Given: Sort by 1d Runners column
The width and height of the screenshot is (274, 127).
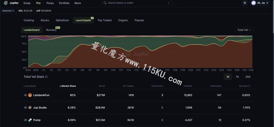Looking at the screenshot, I should (x=157, y=86).
